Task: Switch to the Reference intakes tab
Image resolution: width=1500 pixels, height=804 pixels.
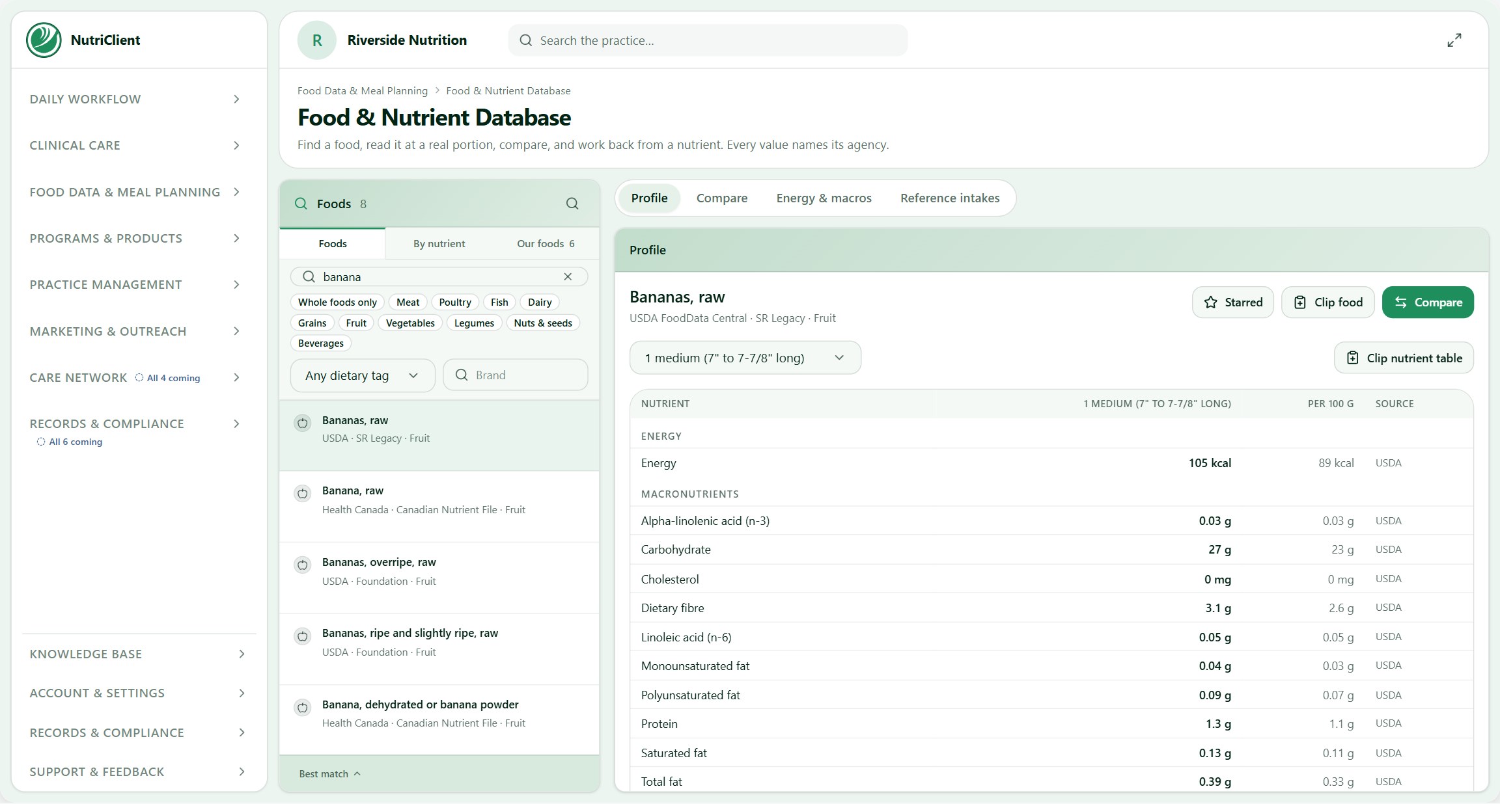Action: pos(950,198)
